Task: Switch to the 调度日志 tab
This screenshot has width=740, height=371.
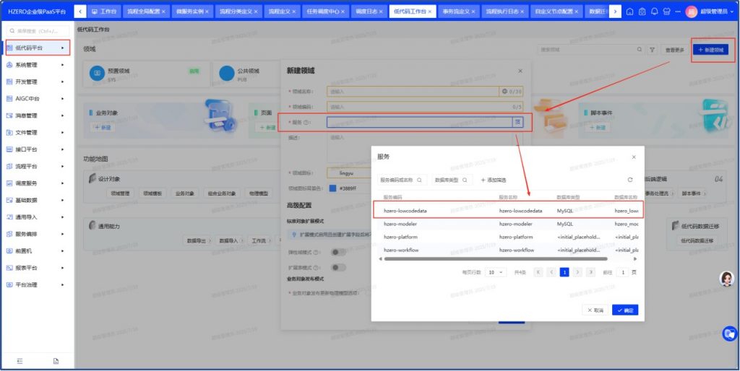Action: coord(368,12)
